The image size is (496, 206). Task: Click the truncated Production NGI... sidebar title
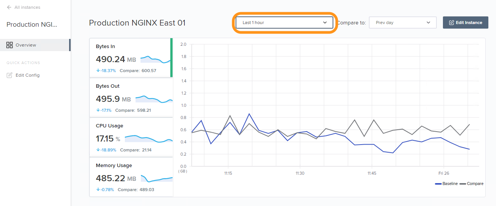click(x=32, y=25)
